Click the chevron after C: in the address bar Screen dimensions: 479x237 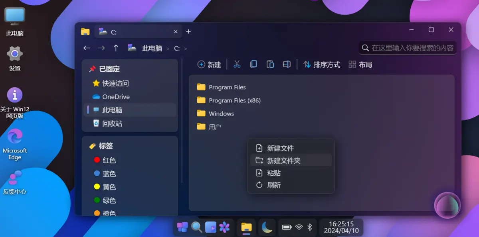pyautogui.click(x=186, y=49)
